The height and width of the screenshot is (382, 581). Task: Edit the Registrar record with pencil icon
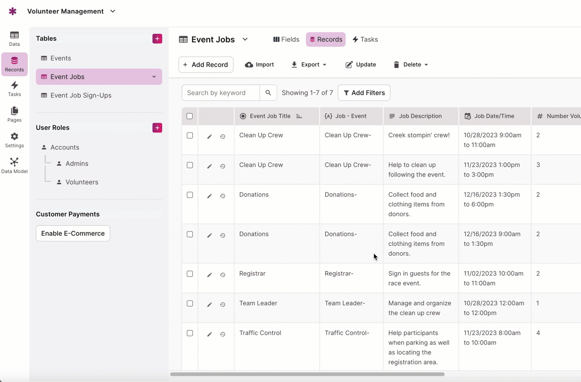pos(209,275)
